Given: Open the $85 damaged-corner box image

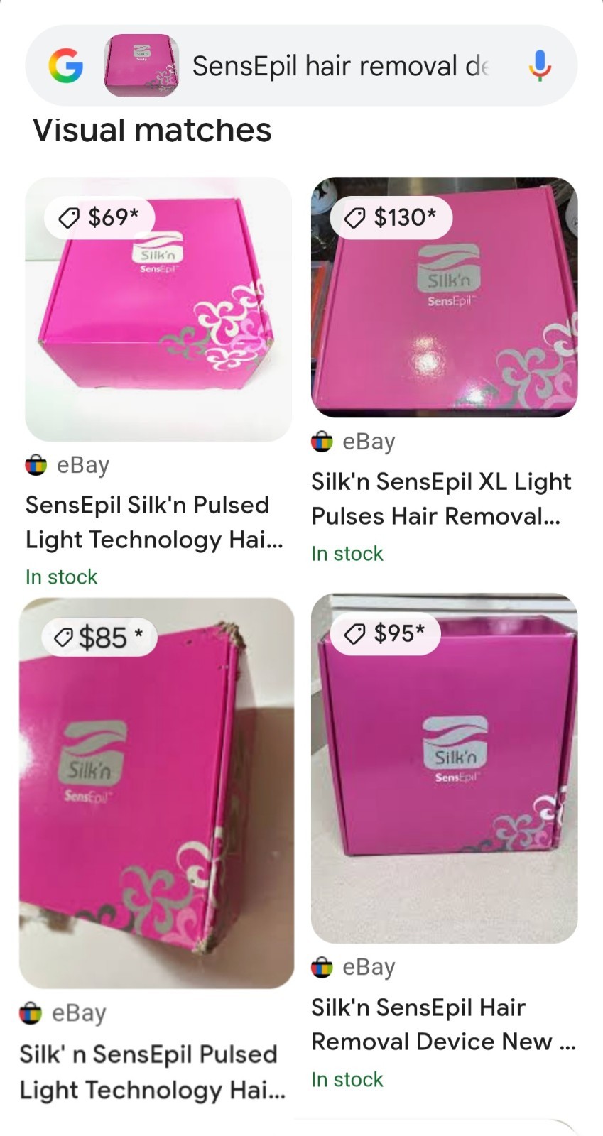Looking at the screenshot, I should (156, 793).
